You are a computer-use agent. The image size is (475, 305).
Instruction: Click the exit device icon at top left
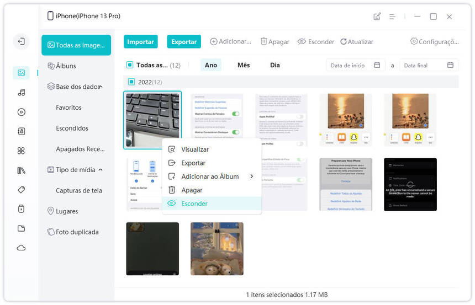pyautogui.click(x=21, y=41)
